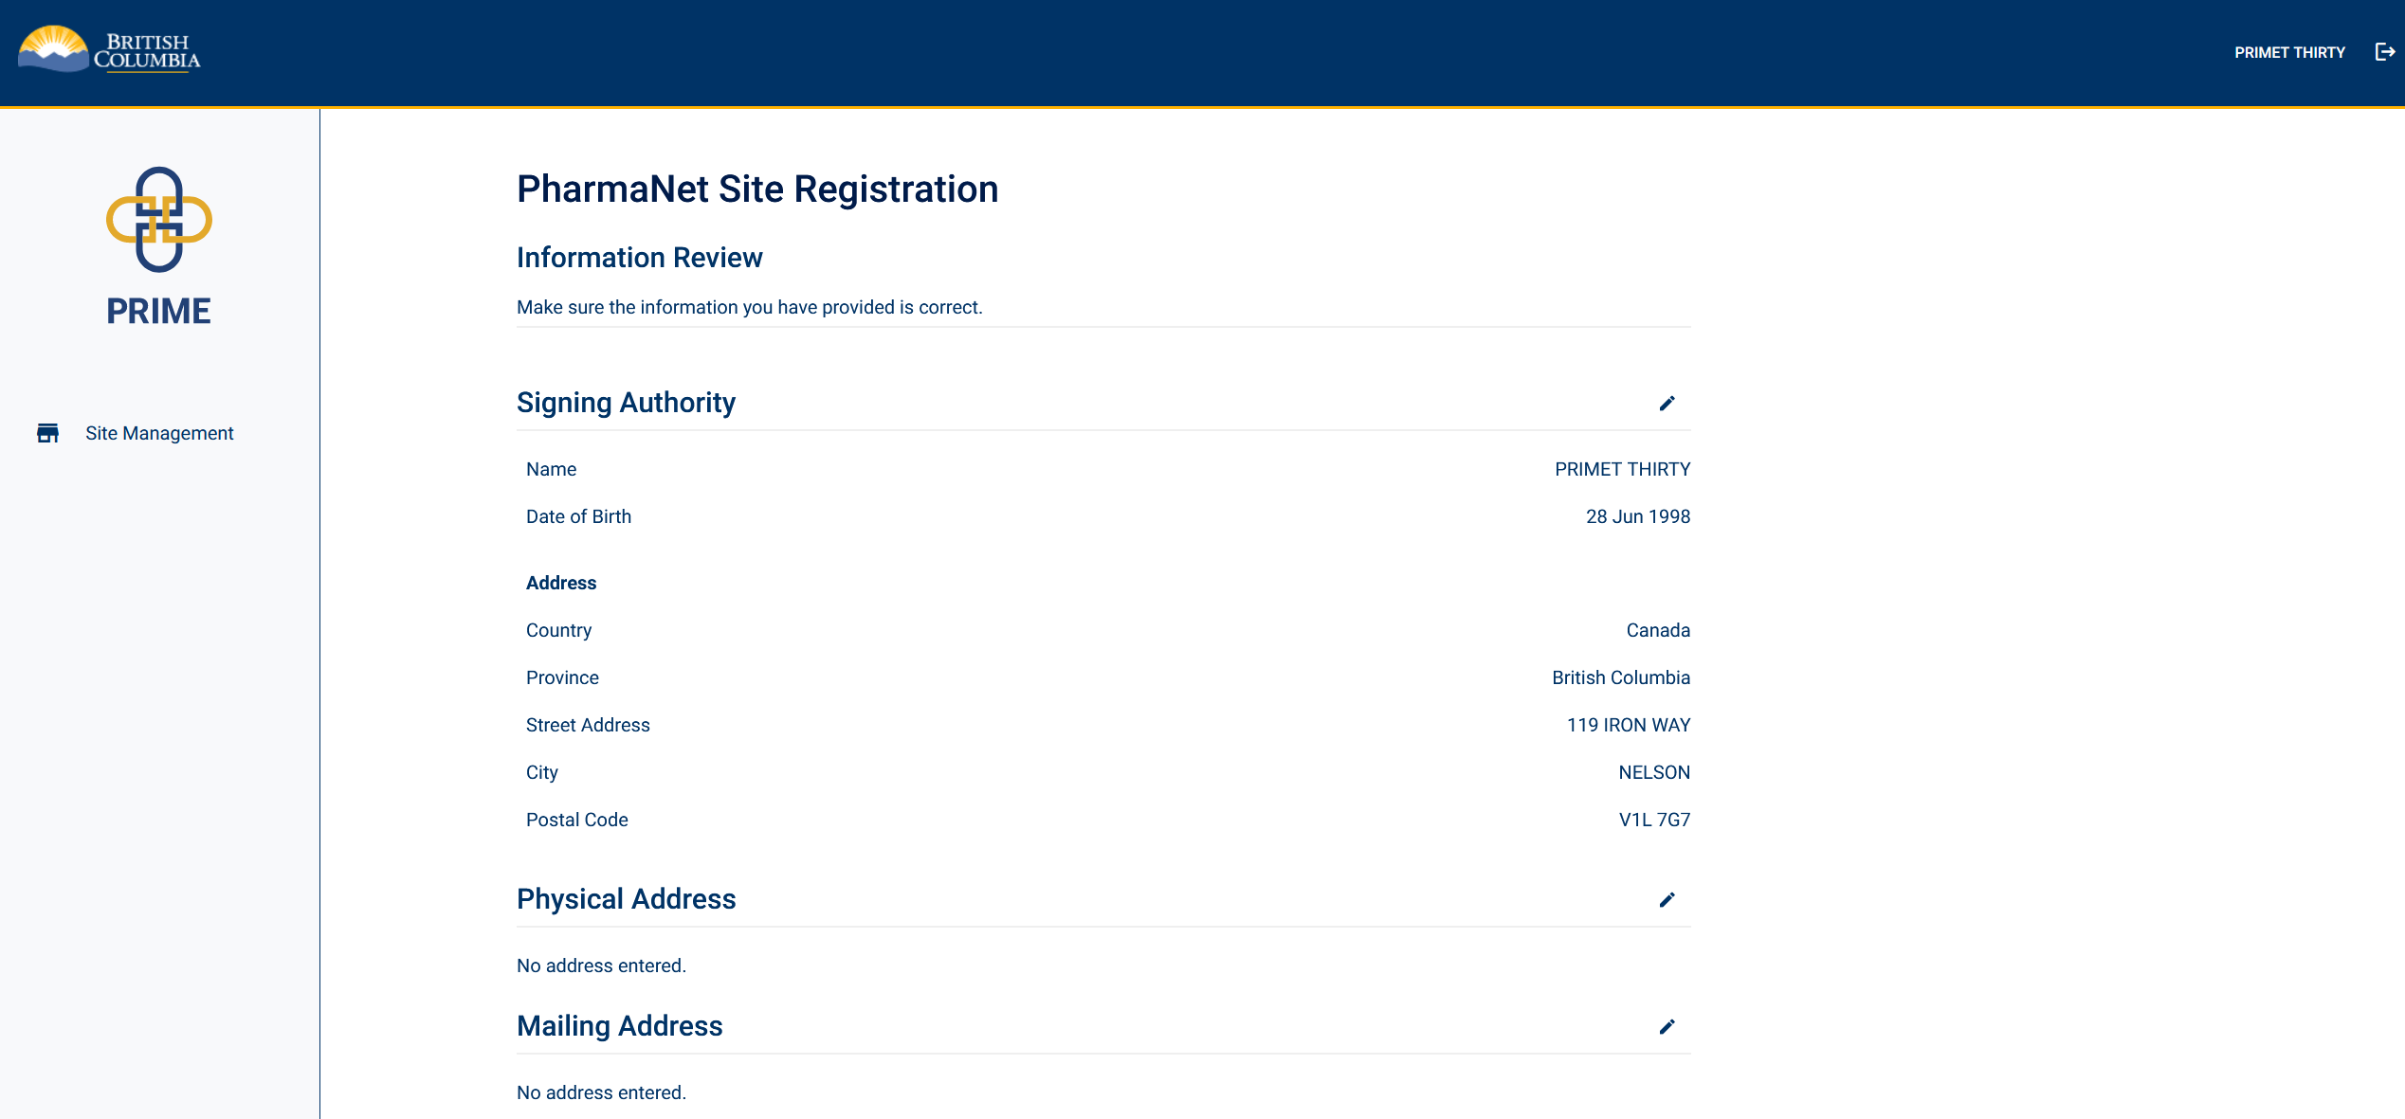Click the PharmaNet Site Registration title
This screenshot has width=2405, height=1119.
click(756, 189)
